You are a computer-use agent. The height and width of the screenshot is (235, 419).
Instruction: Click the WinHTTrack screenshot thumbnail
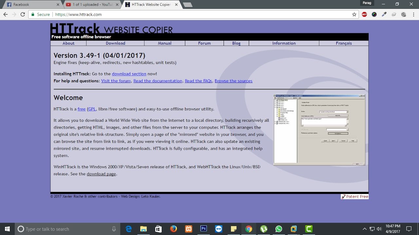click(319, 130)
